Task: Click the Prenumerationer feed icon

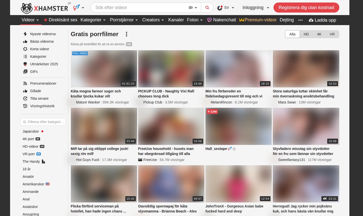Action: coord(25,83)
